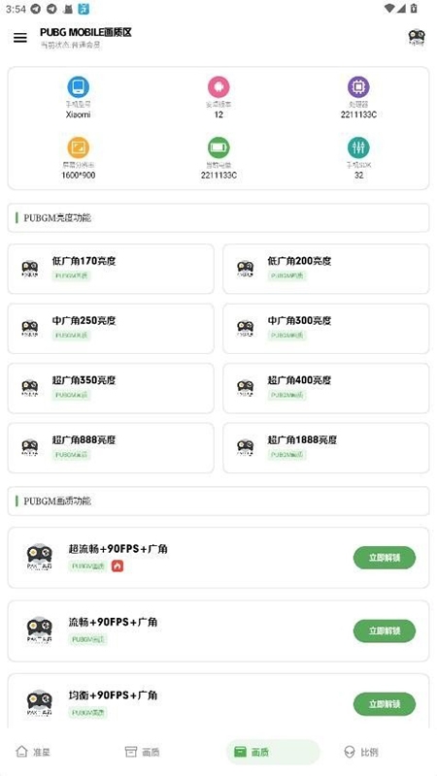This screenshot has width=437, height=776.
Task: Tap the purple processor chip icon
Action: [x=358, y=87]
